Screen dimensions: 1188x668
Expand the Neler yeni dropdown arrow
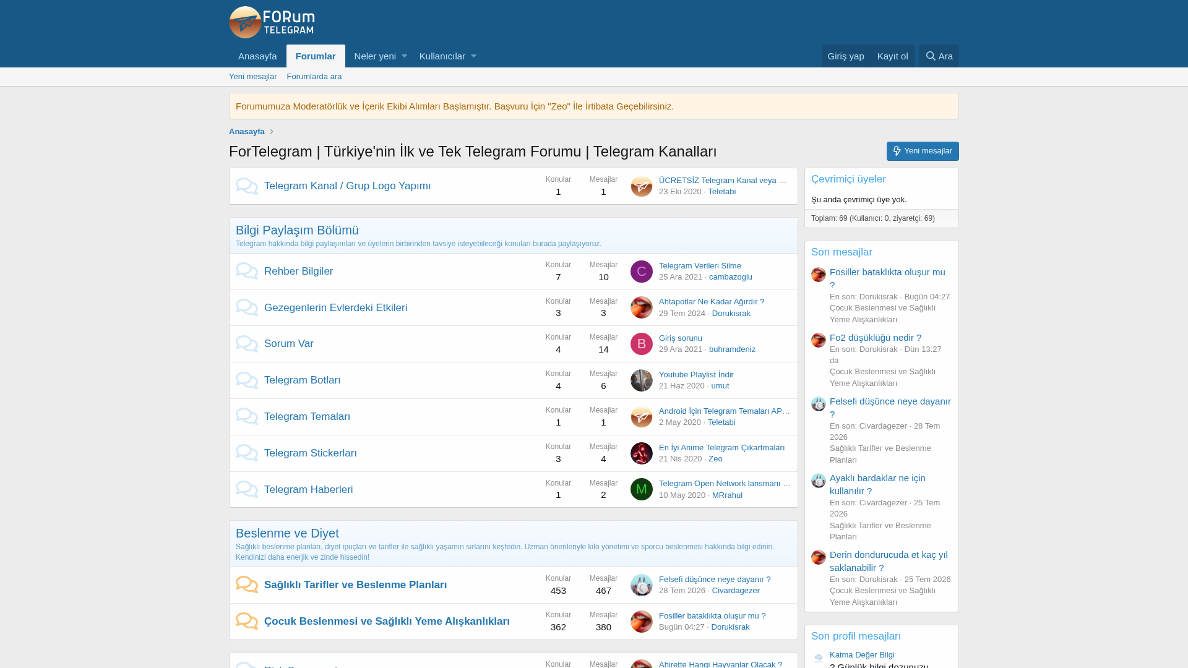point(405,56)
